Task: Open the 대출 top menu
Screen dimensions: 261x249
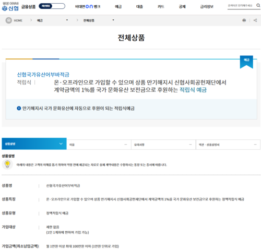Action: (139, 7)
